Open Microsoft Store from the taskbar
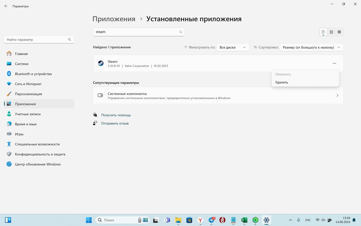The width and height of the screenshot is (361, 226). (189, 220)
